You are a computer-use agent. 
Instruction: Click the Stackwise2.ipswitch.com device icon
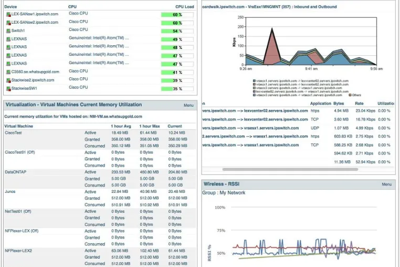8,80
